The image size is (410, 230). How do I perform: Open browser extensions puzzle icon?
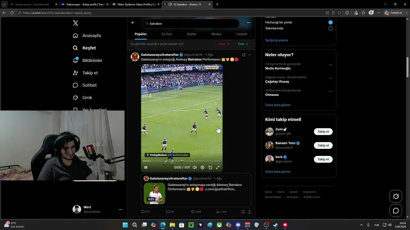pyautogui.click(x=347, y=13)
